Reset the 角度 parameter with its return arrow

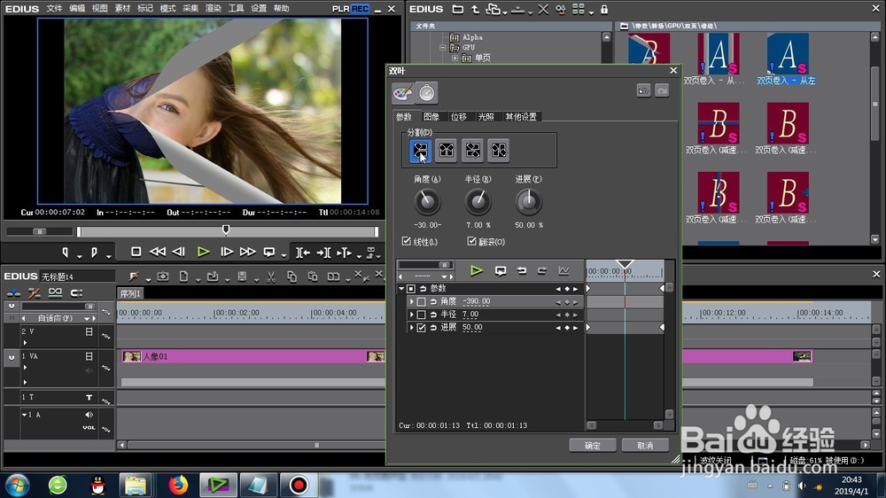433,302
